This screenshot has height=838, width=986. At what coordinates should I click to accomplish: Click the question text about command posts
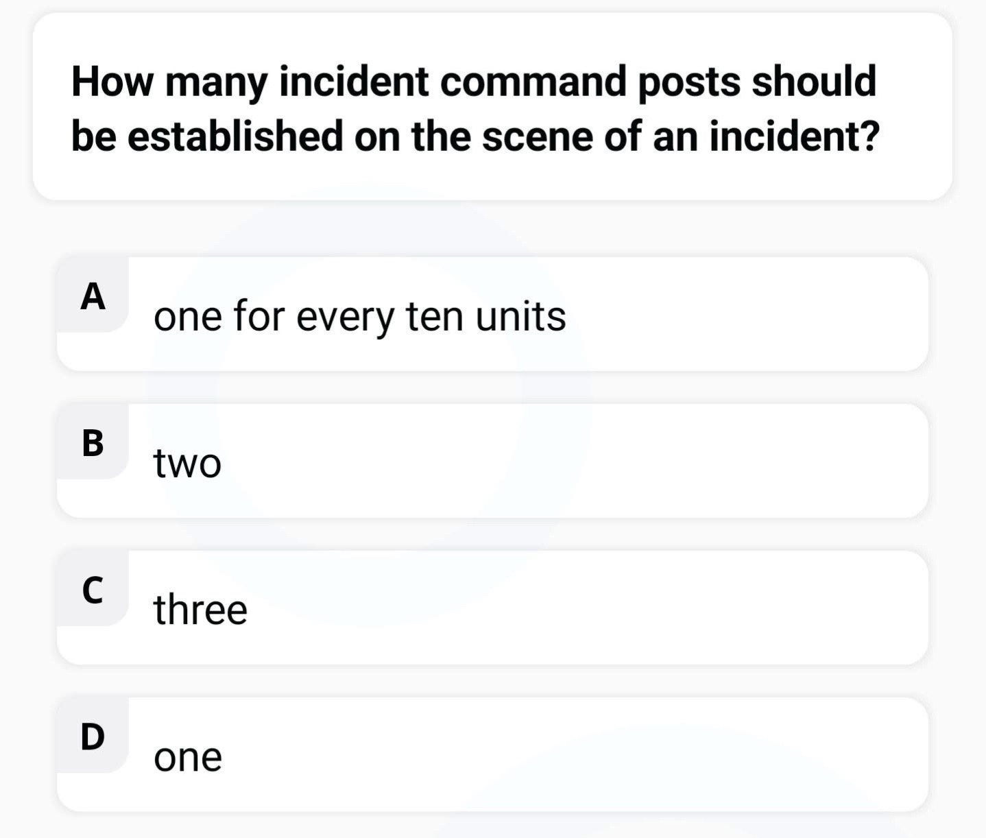pos(475,108)
